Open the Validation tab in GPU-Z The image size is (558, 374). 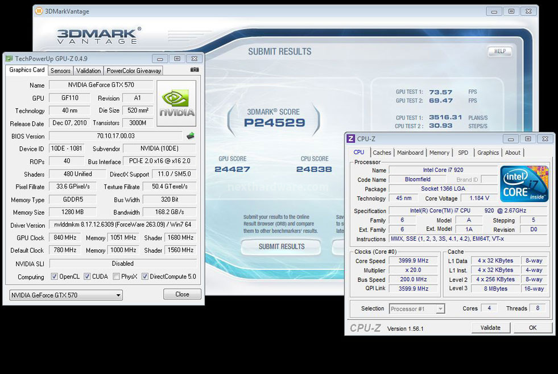(88, 71)
